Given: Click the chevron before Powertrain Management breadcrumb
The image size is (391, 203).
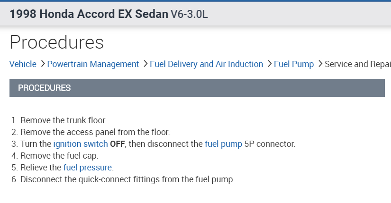Looking at the screenshot, I should pos(43,64).
